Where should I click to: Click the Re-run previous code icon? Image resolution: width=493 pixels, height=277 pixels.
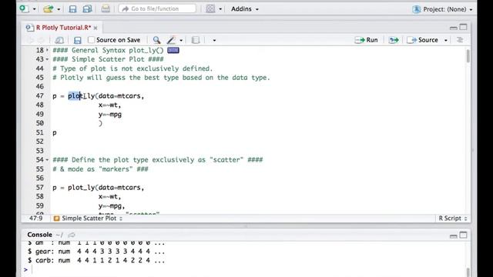pyautogui.click(x=394, y=40)
